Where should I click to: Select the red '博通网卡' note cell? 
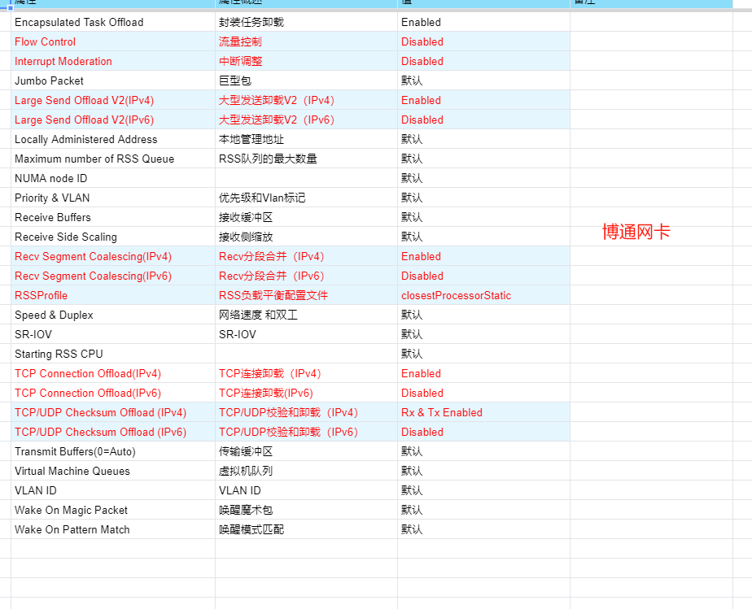pos(636,232)
